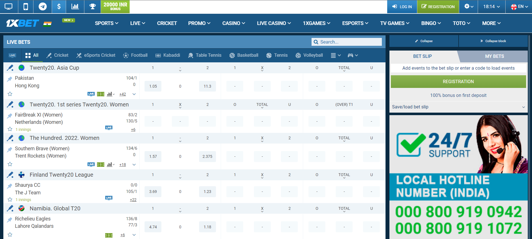Image resolution: width=532 pixels, height=239 pixels.
Task: Click the dollar payments icon
Action: tap(59, 6)
